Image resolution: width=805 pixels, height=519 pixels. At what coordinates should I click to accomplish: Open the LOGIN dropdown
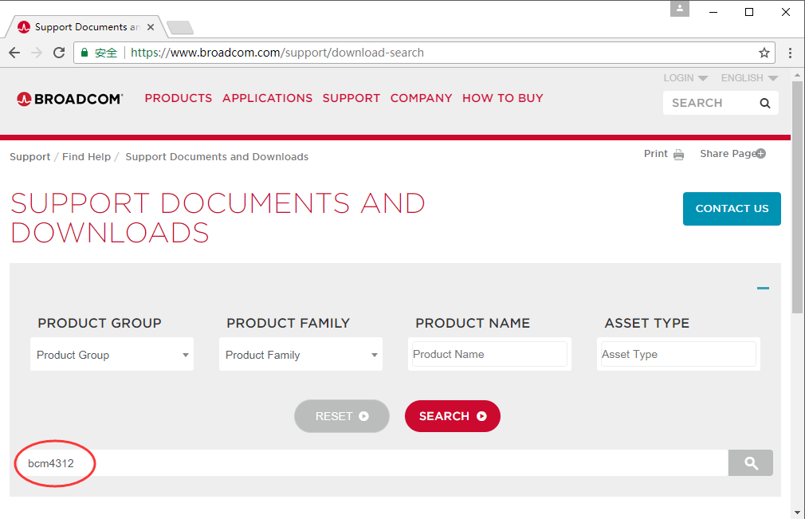point(685,78)
